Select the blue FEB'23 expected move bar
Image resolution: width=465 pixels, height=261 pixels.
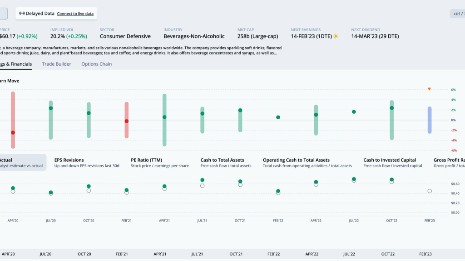[430, 120]
